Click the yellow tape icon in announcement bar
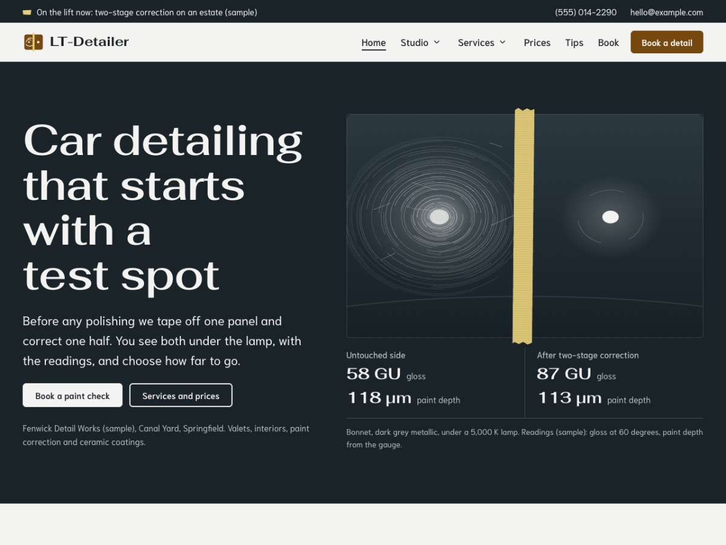The image size is (726, 545). pyautogui.click(x=27, y=12)
